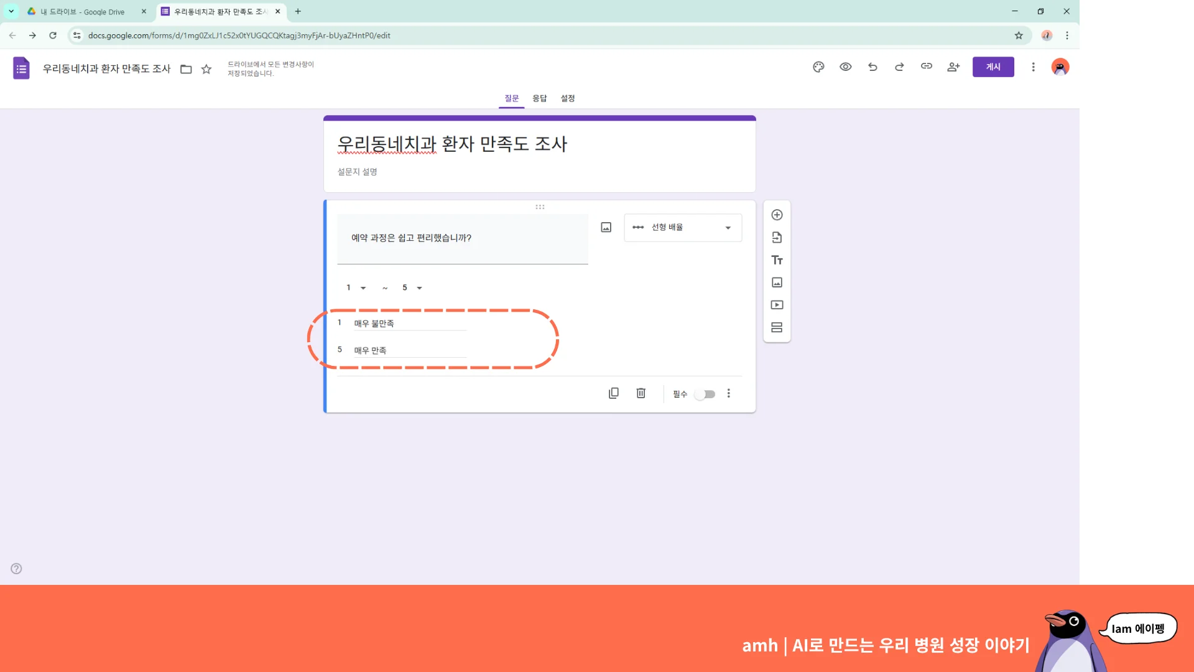Click the 게시 publish button
The width and height of the screenshot is (1194, 672).
point(993,67)
